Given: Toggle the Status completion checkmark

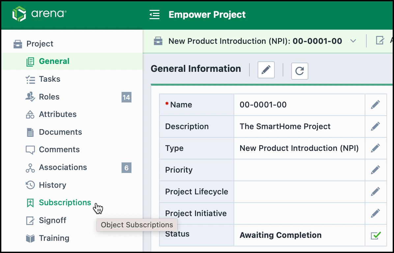Looking at the screenshot, I should (x=376, y=235).
